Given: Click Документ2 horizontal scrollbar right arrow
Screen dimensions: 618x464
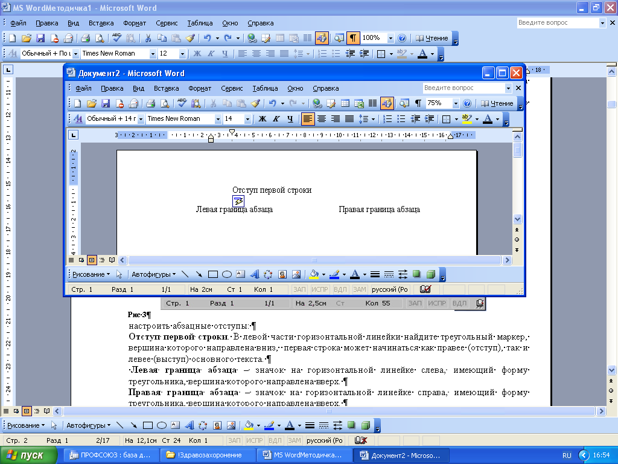Looking at the screenshot, I should tap(507, 260).
